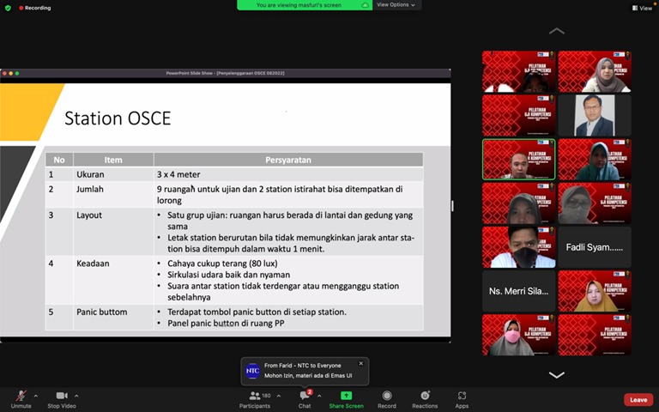Click the Unmute microphone icon
Viewport: 659px width, 412px height.
tap(21, 396)
